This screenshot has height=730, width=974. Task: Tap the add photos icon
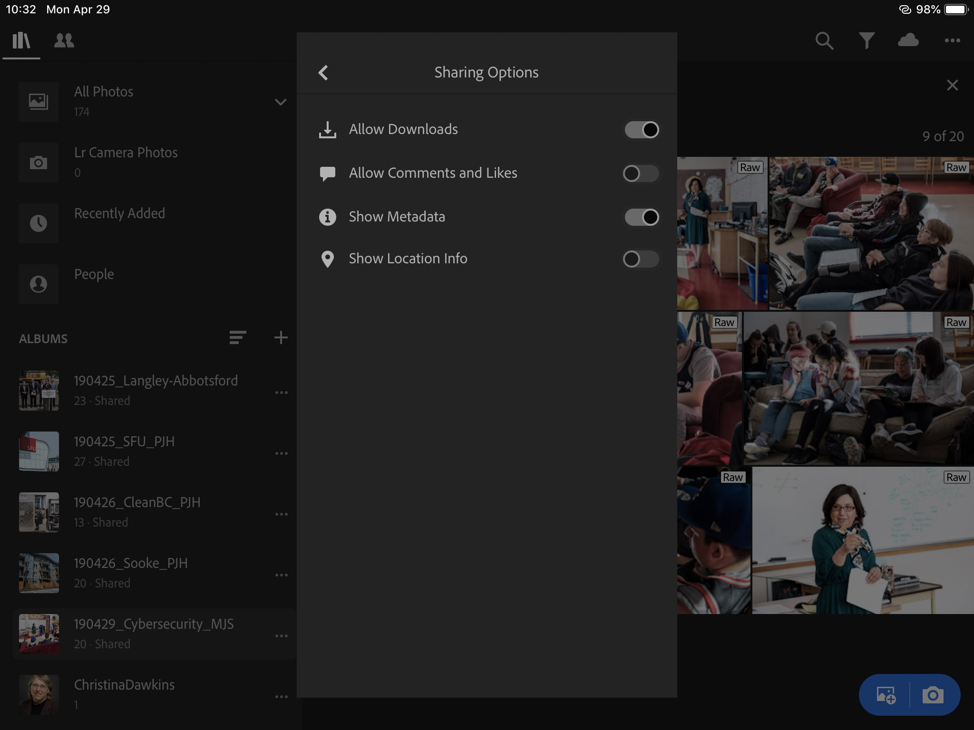(x=886, y=695)
